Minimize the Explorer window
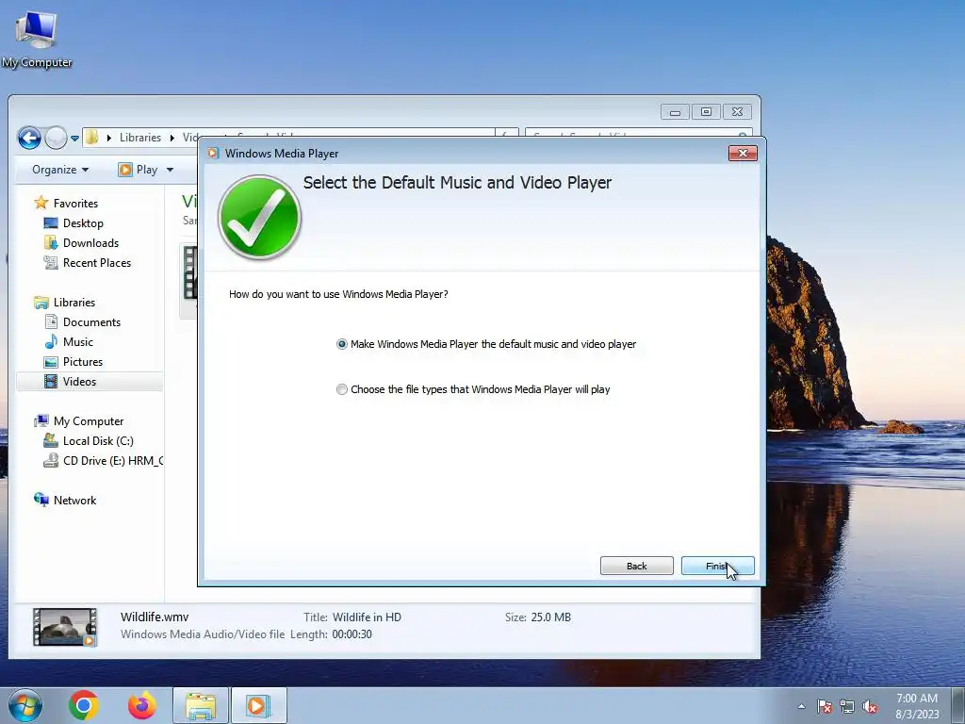This screenshot has width=965, height=724. coord(675,112)
